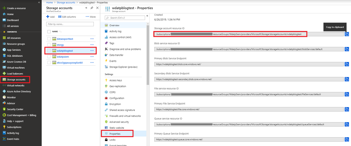Sort list by NAME column arrows
The height and width of the screenshot is (146, 351).
61,32
